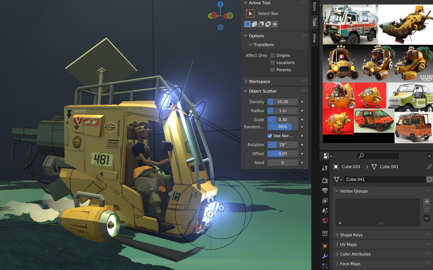Open the Output properties printer icon
The height and width of the screenshot is (270, 433).
pos(325,191)
